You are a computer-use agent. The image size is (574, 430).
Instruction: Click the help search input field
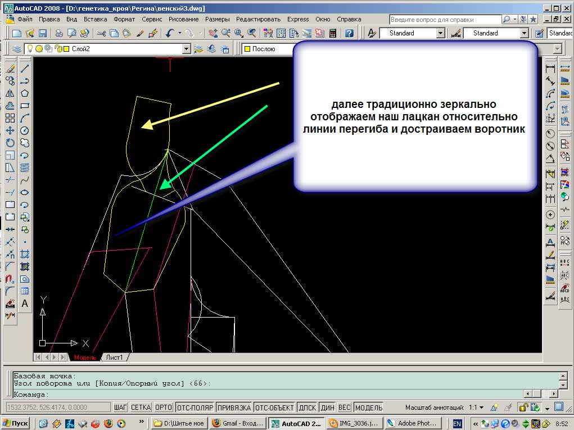tap(445, 19)
